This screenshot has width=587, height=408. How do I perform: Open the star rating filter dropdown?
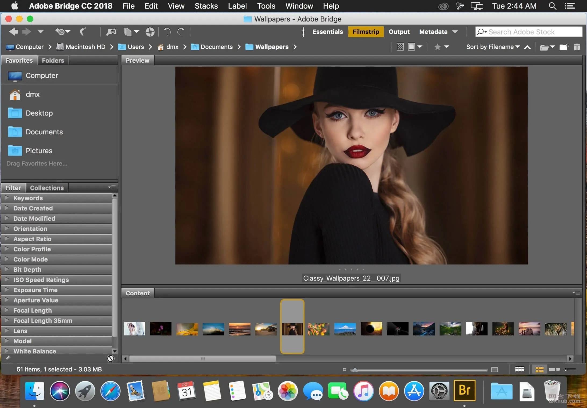[447, 46]
